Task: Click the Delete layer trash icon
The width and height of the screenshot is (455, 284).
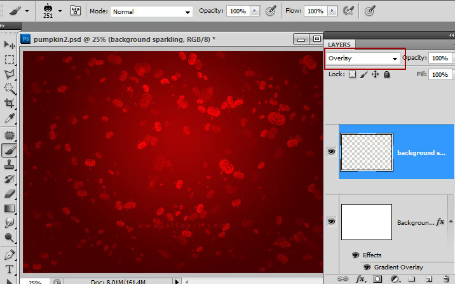Action: 447,279
